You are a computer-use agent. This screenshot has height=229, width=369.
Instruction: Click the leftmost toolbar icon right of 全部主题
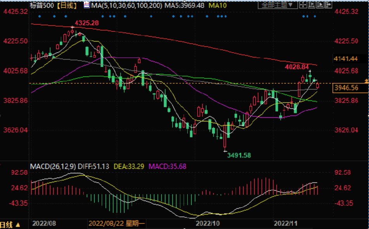(x=302, y=5)
